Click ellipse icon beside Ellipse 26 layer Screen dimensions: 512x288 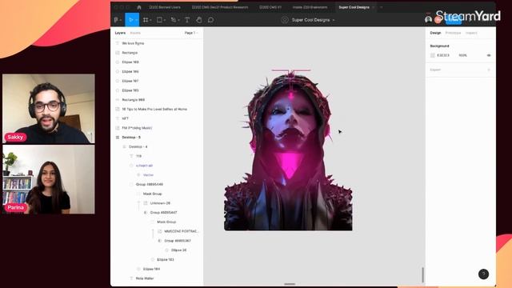pos(167,250)
